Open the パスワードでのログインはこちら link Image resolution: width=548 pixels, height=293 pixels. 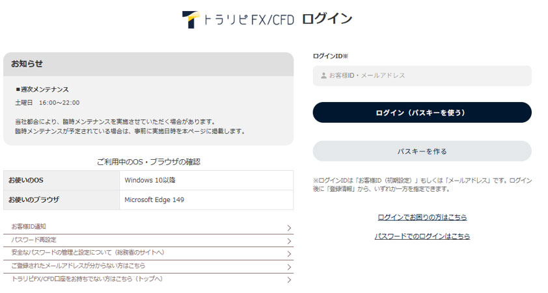point(422,236)
